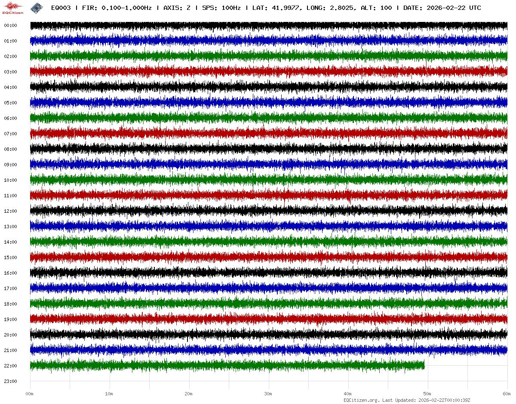
Task: Click the 22:00 hour row label
Action: (10, 366)
